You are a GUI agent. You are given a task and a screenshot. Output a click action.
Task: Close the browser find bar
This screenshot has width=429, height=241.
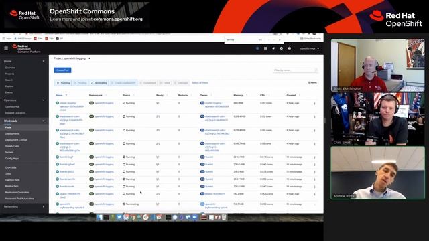point(280,40)
